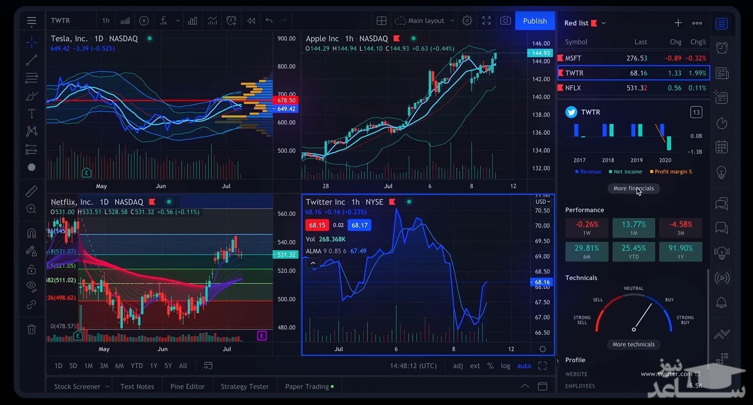The image size is (753, 405).
Task: Click the More technicals button
Action: [x=633, y=344]
